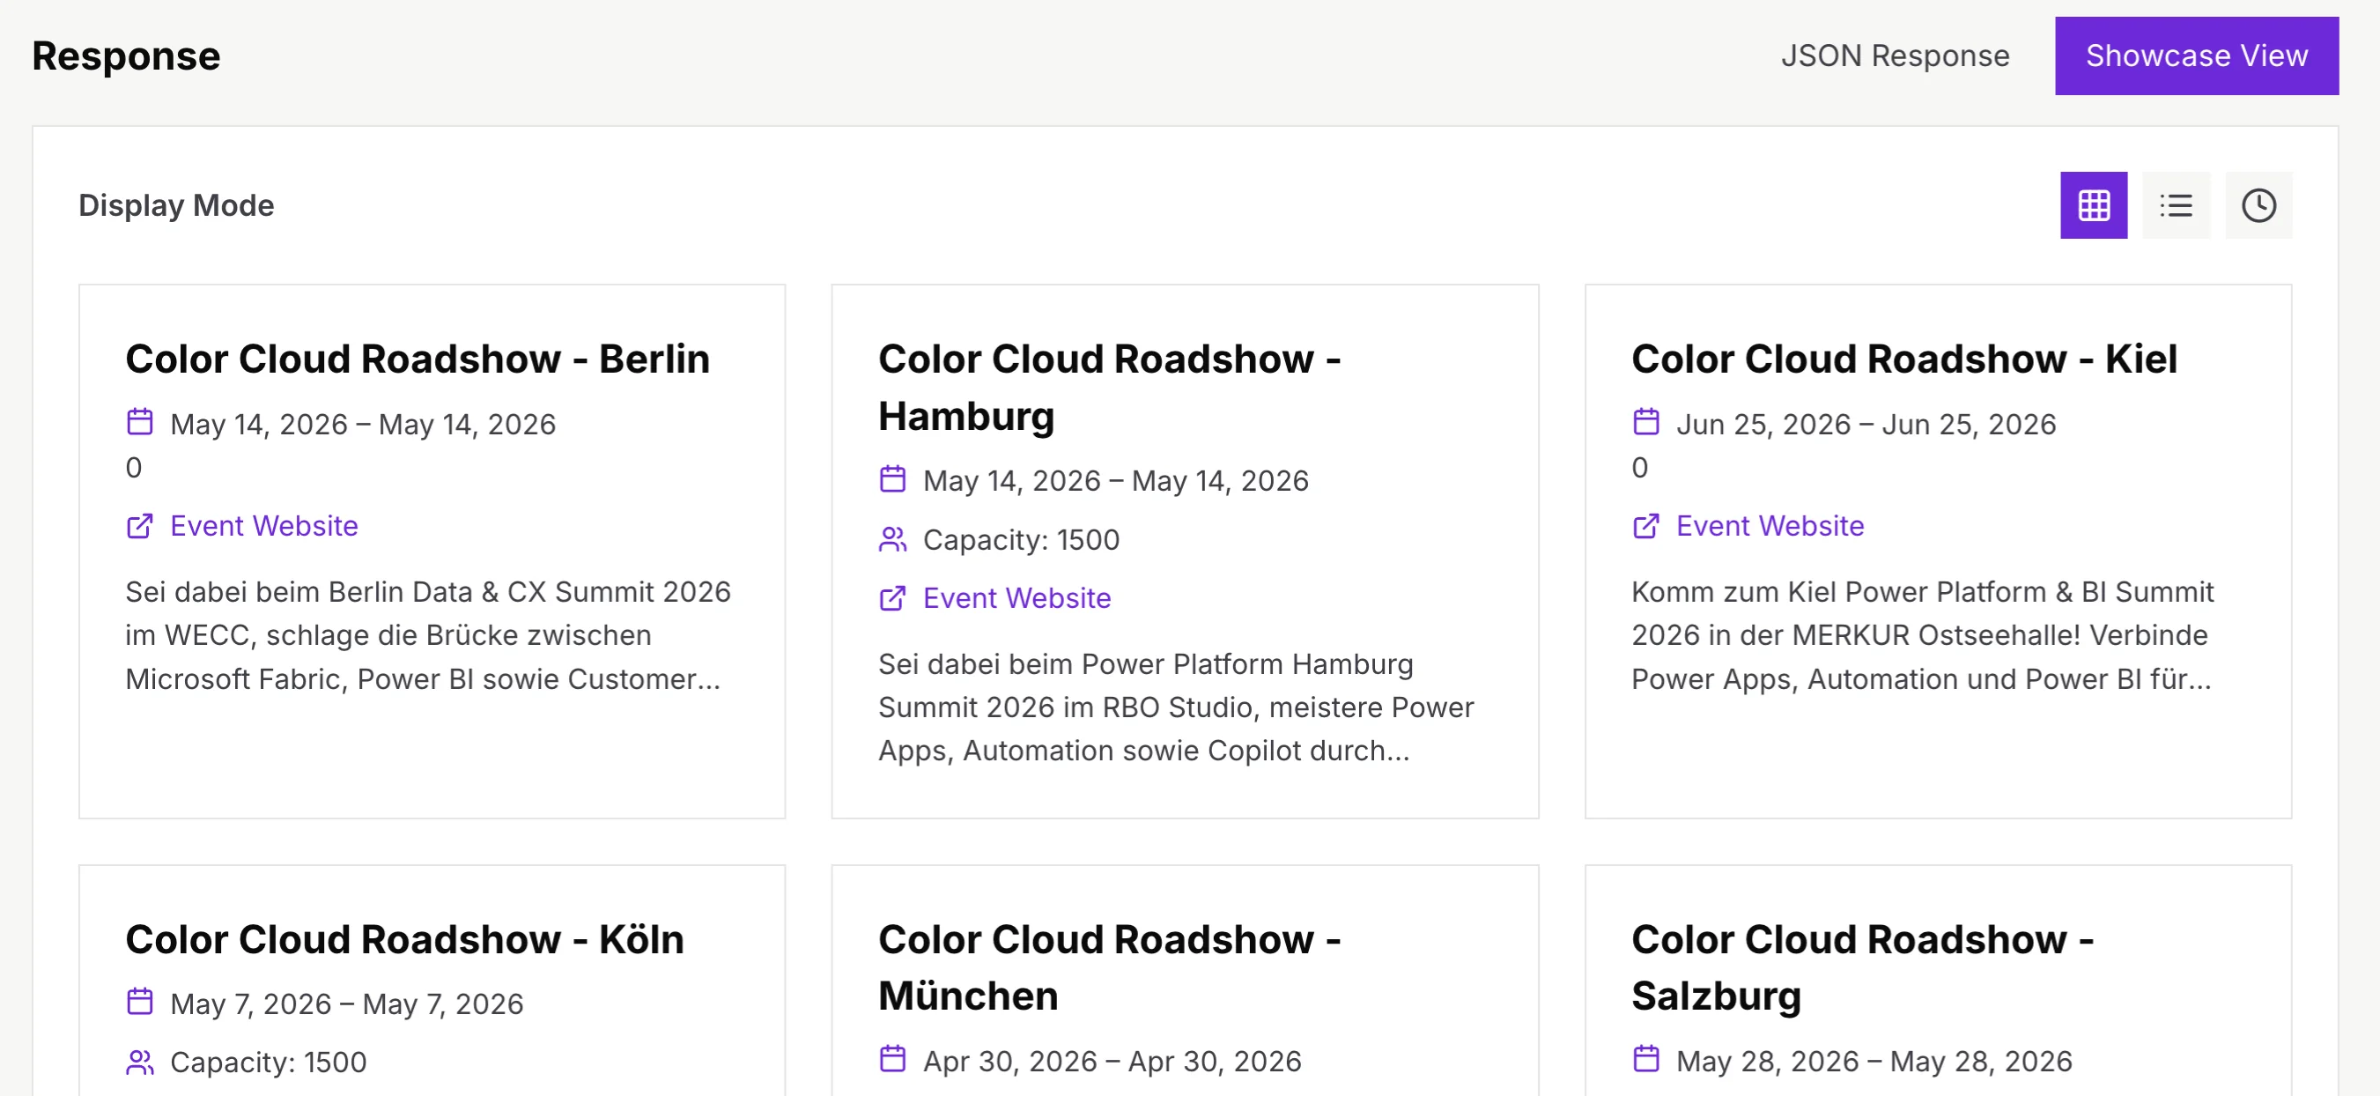
Task: Click München date Apr 30, 2026 – Apr 30, 2026
Action: [1112, 1061]
